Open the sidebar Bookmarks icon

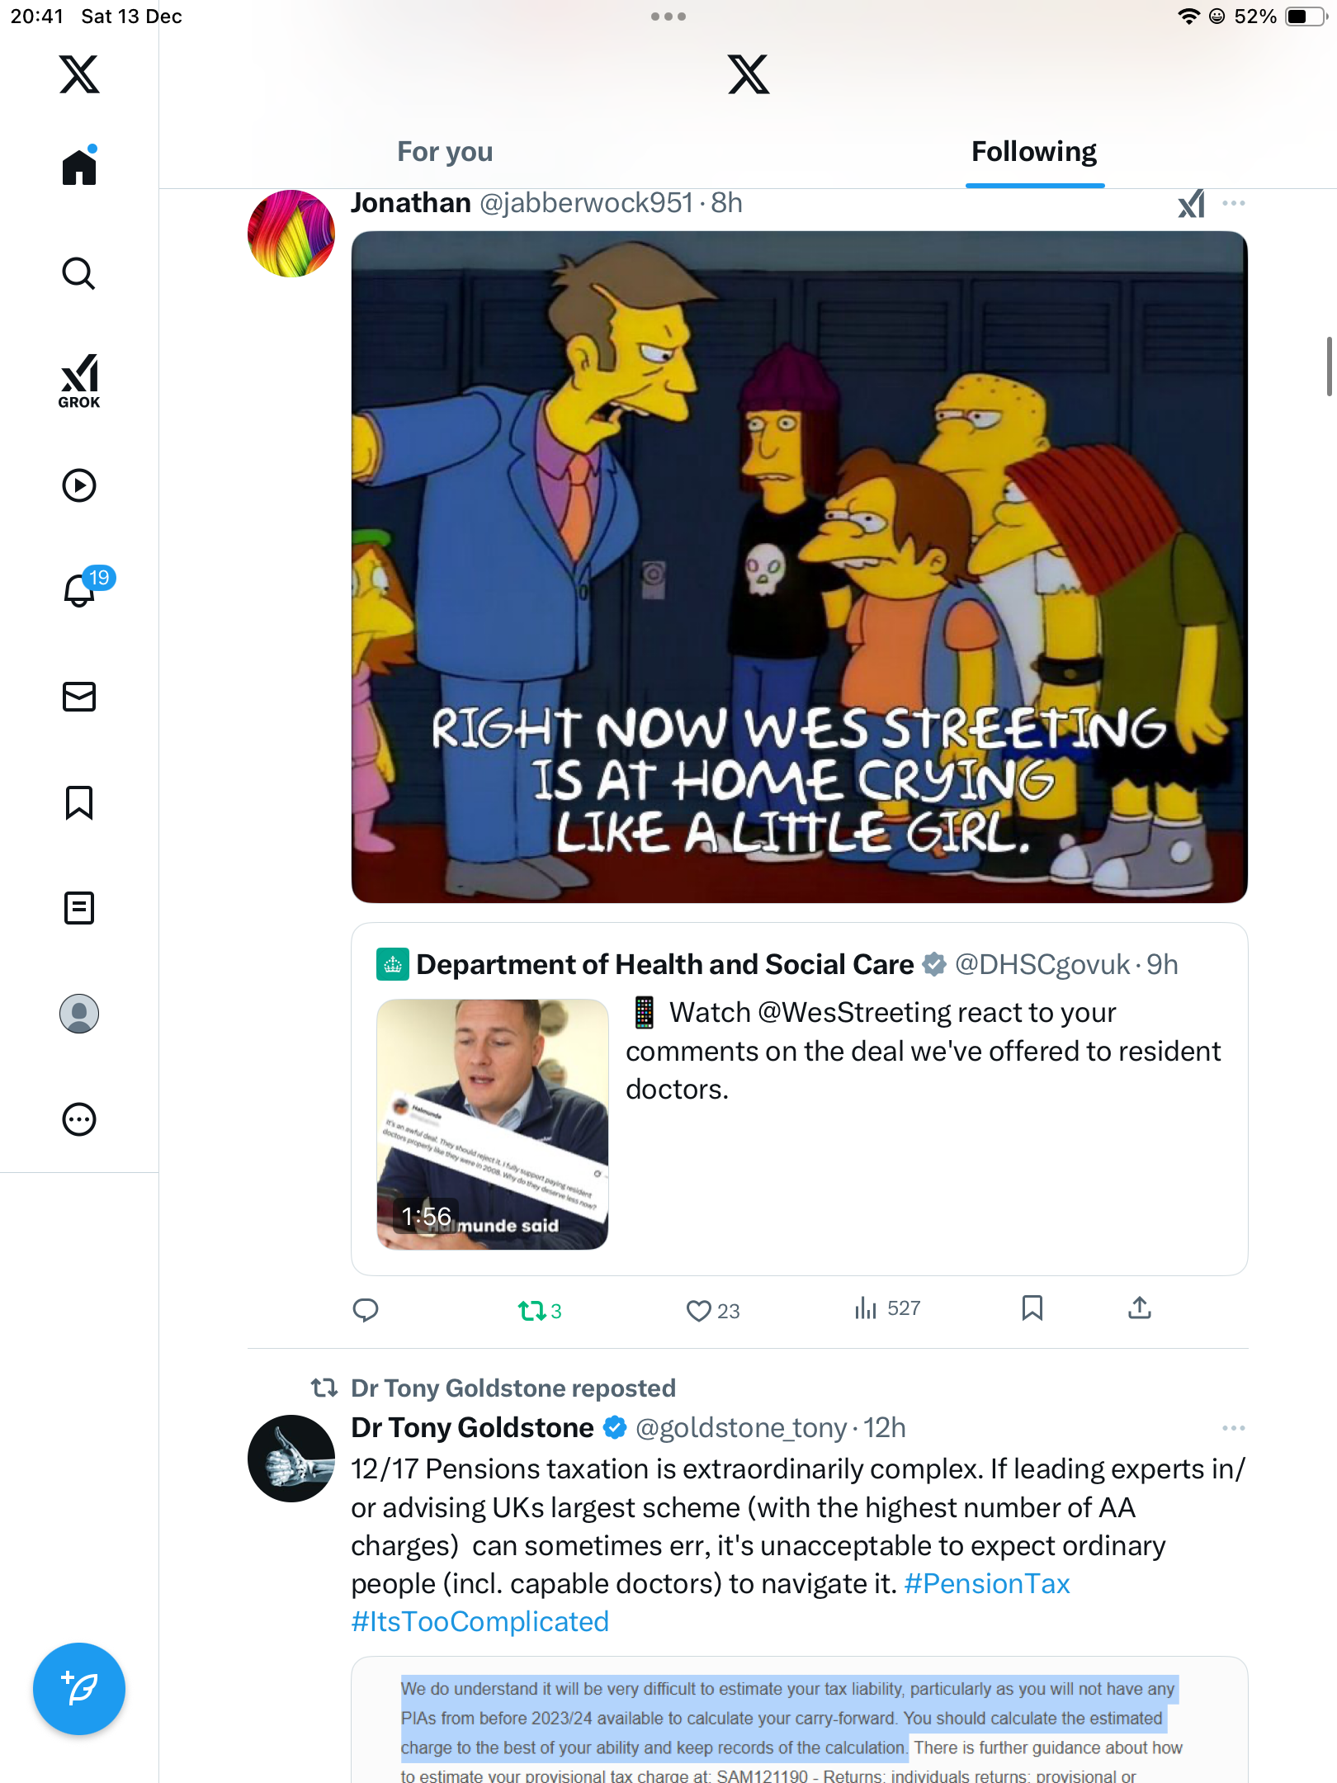[x=79, y=802]
